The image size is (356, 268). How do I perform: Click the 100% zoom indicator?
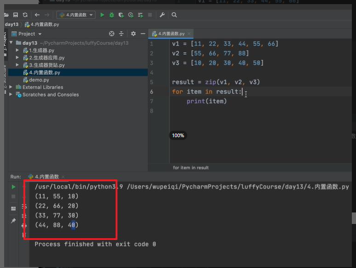point(178,135)
